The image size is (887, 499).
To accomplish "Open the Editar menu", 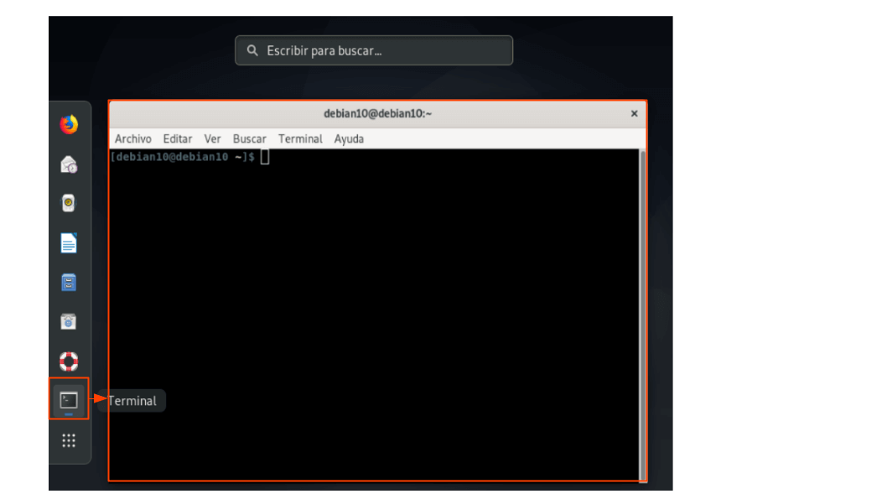I will pyautogui.click(x=178, y=139).
